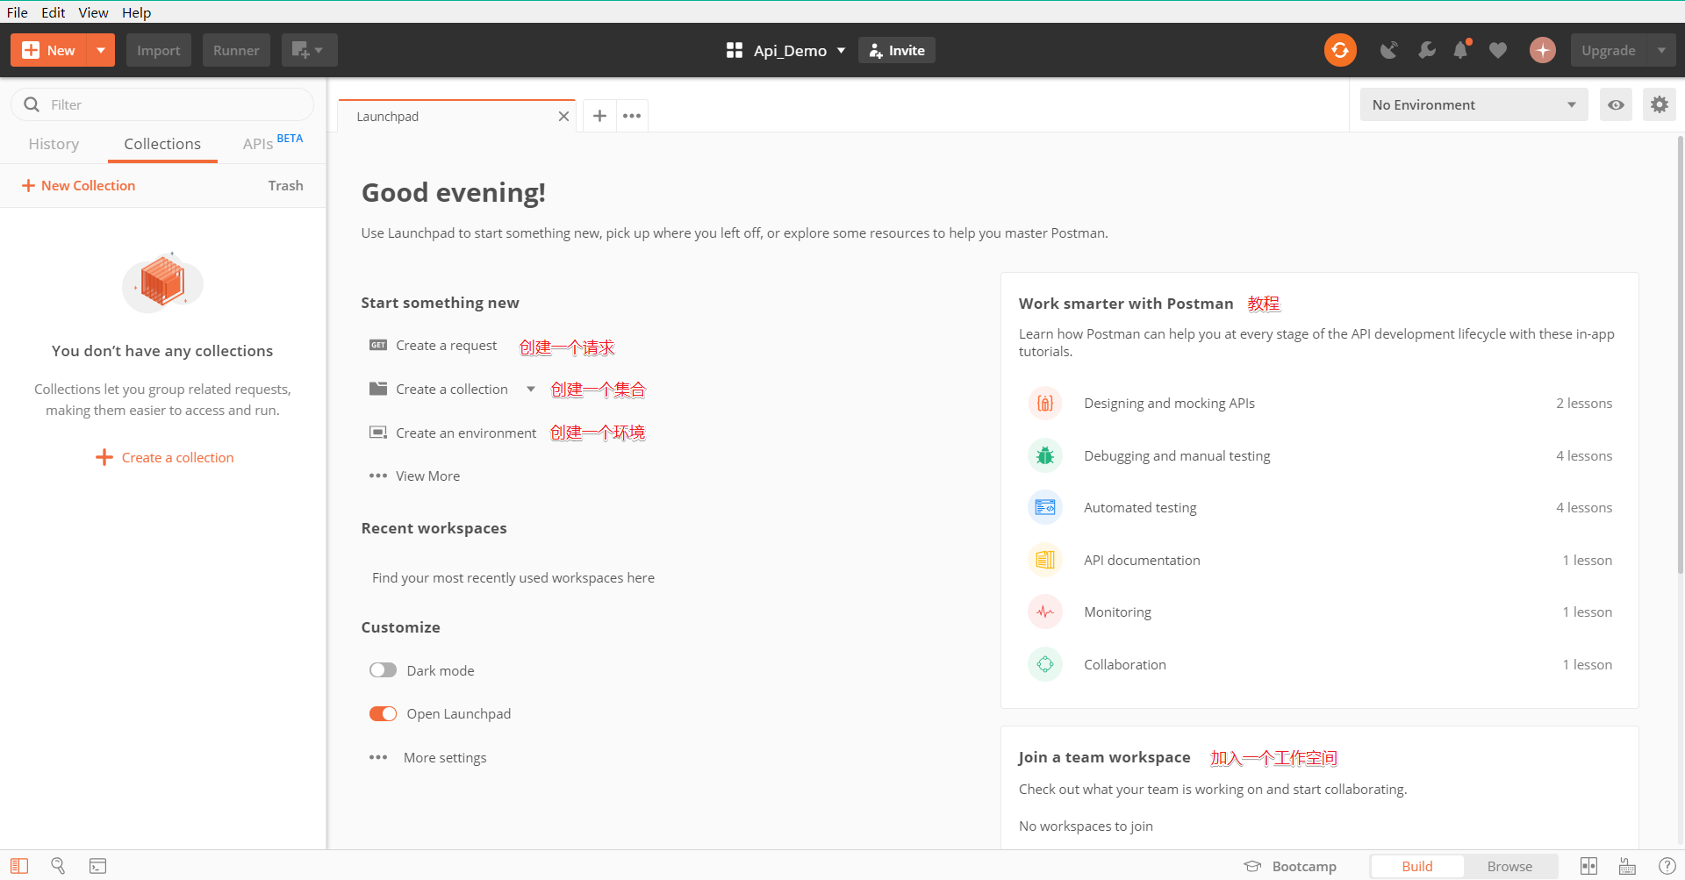Switch to the APIs BETA tab
The height and width of the screenshot is (880, 1685).
pos(272,143)
